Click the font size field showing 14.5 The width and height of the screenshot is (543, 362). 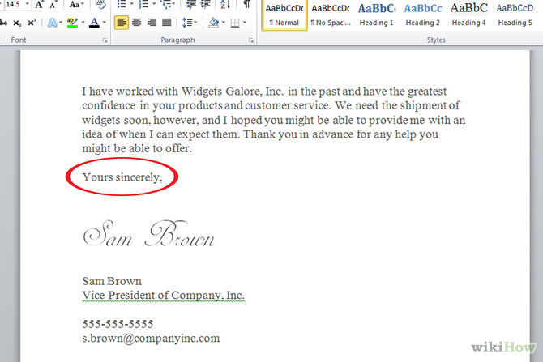coord(13,4)
